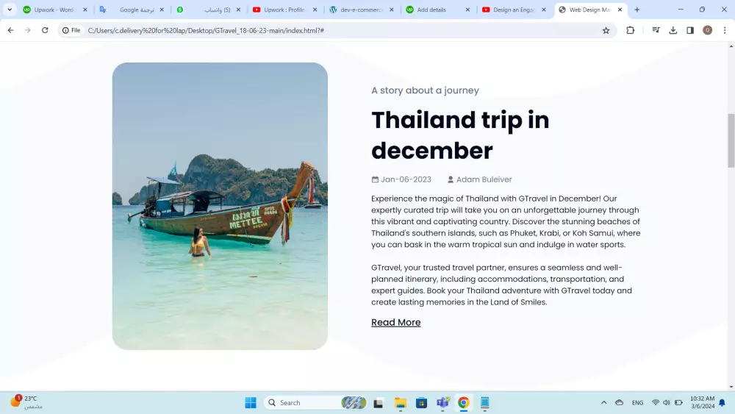The width and height of the screenshot is (735, 414).
Task: Open the Extensions puzzle icon
Action: tap(631, 30)
